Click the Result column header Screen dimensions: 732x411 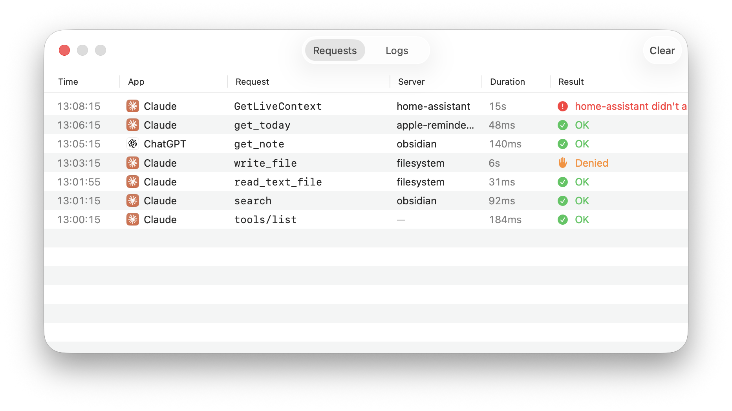pyautogui.click(x=571, y=82)
